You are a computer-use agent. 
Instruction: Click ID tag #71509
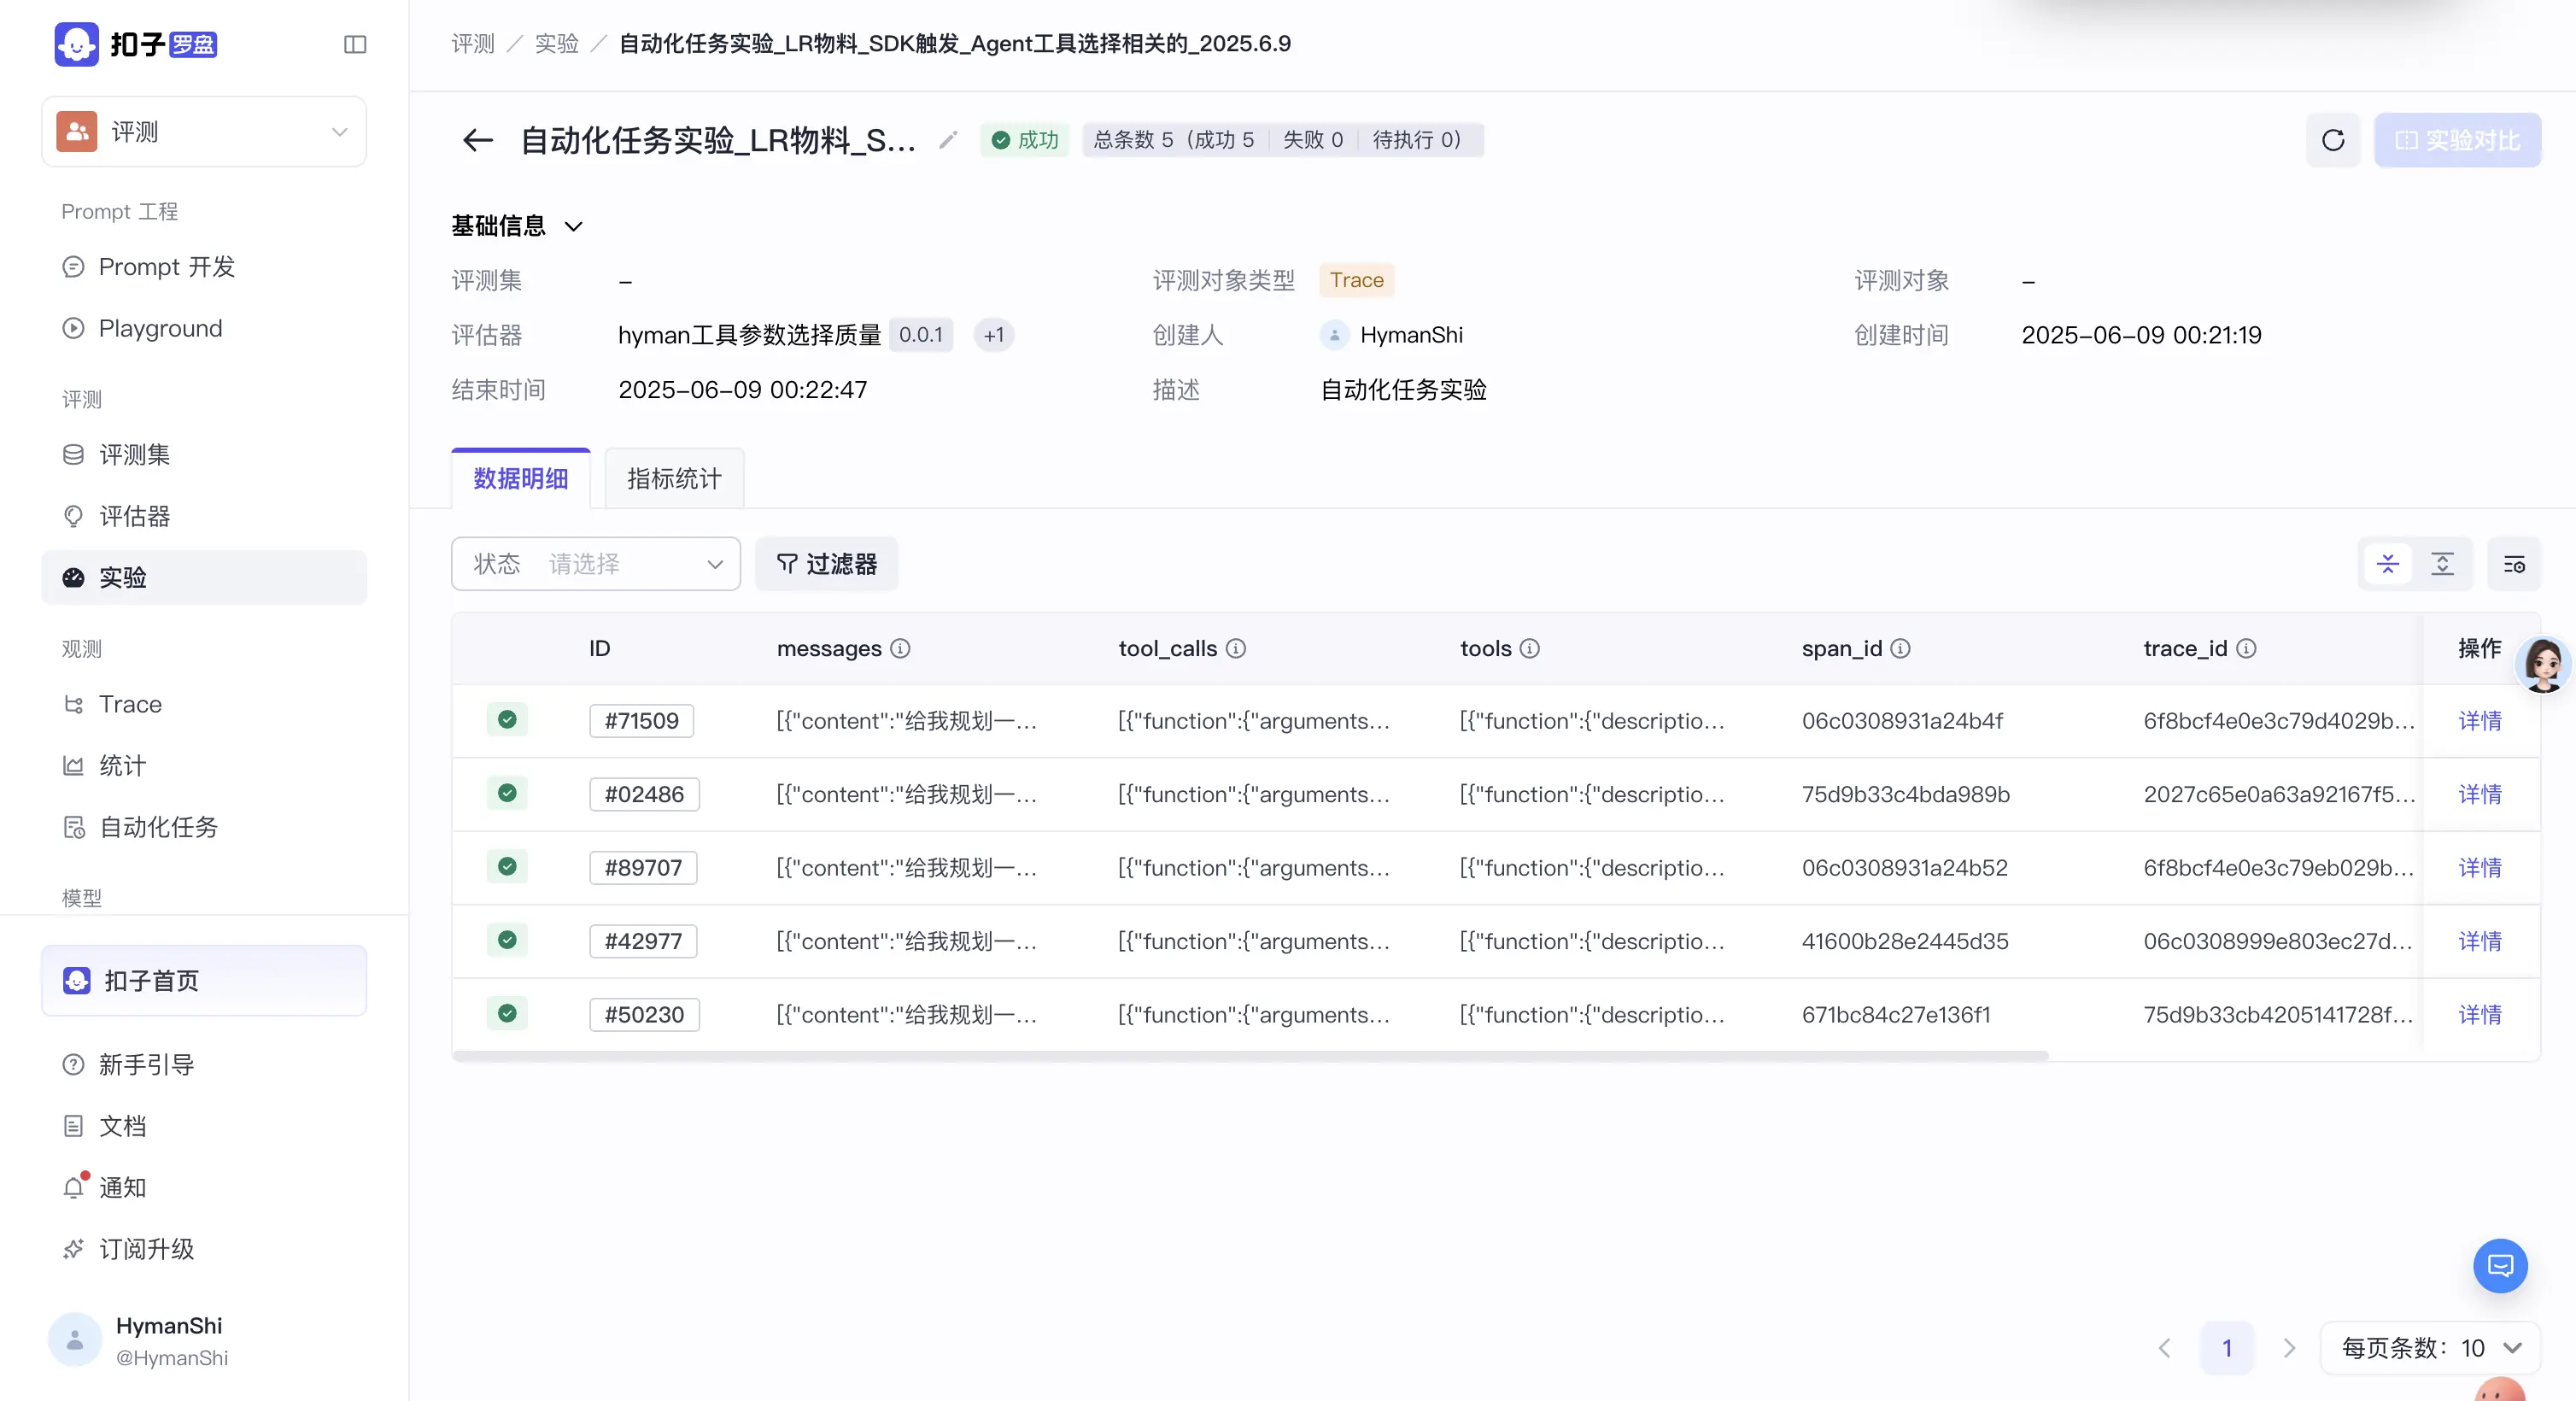tap(642, 721)
